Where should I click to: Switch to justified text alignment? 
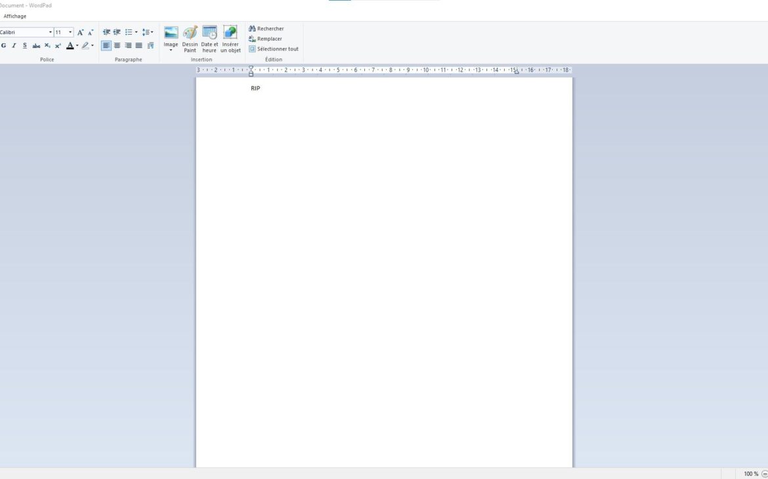click(x=138, y=45)
